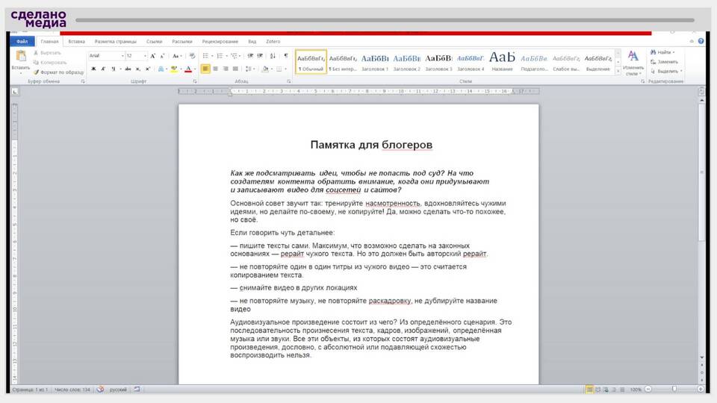Switch to Разметка страницы tab

(x=115, y=42)
